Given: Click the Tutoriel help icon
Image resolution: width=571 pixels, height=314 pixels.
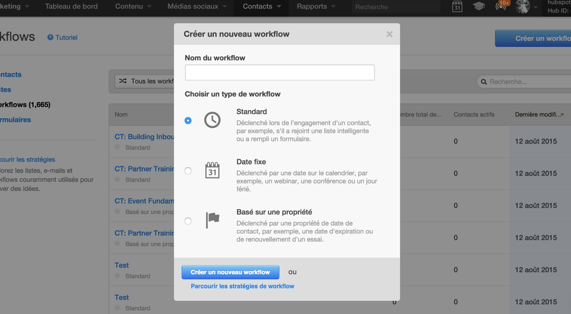Looking at the screenshot, I should [x=50, y=38].
